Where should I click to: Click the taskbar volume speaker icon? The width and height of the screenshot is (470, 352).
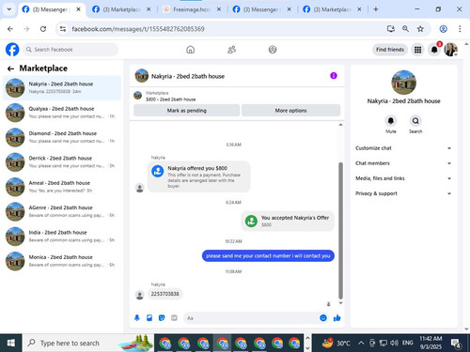point(394,343)
